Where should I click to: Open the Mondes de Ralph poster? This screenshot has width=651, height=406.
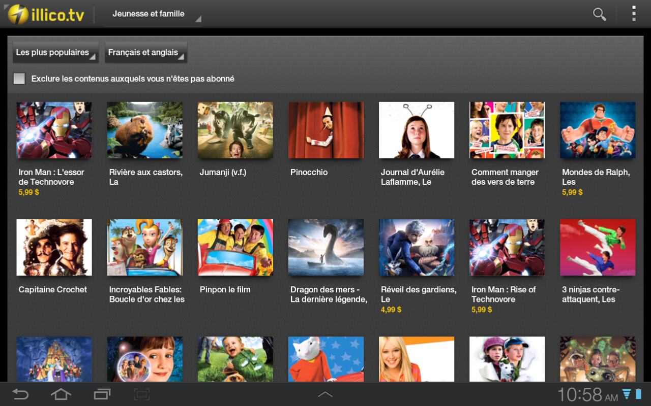click(598, 130)
